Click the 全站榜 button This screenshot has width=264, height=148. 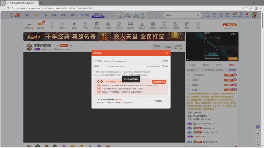[168, 47]
